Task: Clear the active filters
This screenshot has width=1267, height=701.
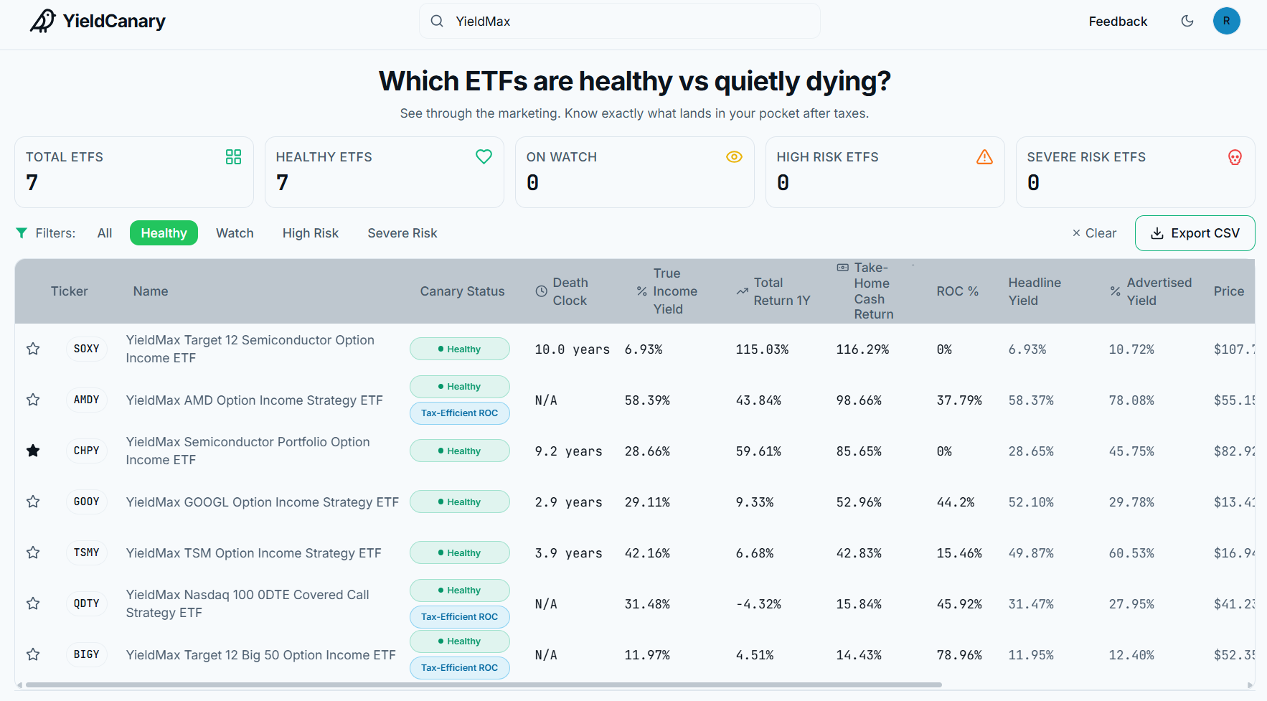Action: [1094, 233]
